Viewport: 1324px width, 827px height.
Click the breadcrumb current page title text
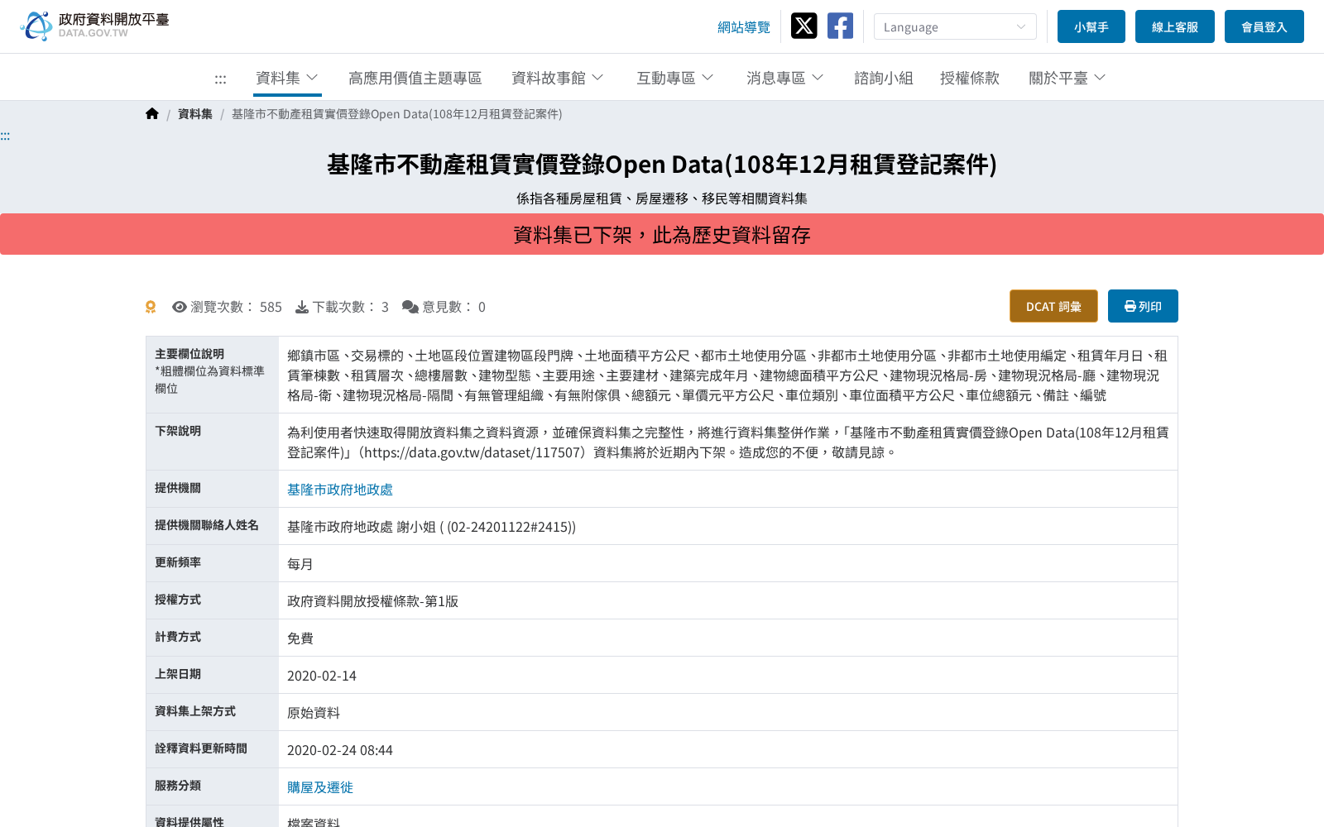(x=397, y=114)
